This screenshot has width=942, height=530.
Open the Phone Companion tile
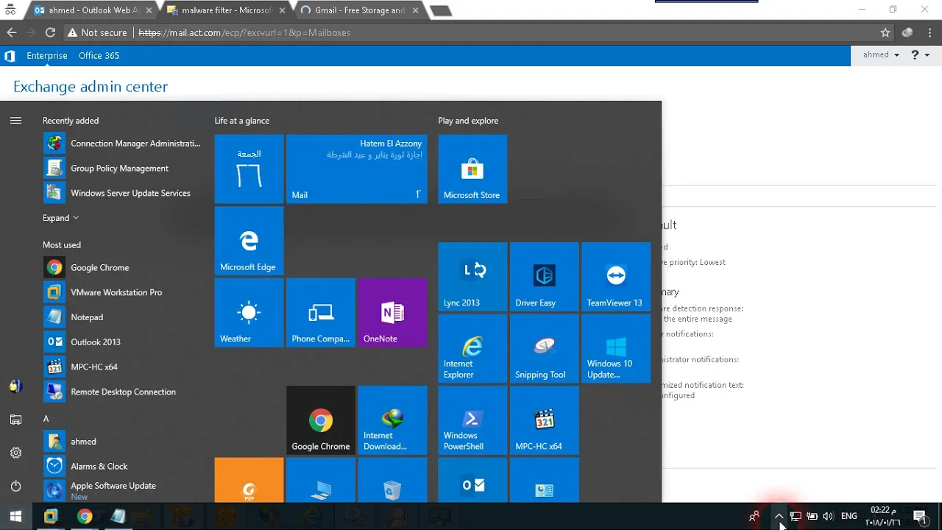coord(321,312)
